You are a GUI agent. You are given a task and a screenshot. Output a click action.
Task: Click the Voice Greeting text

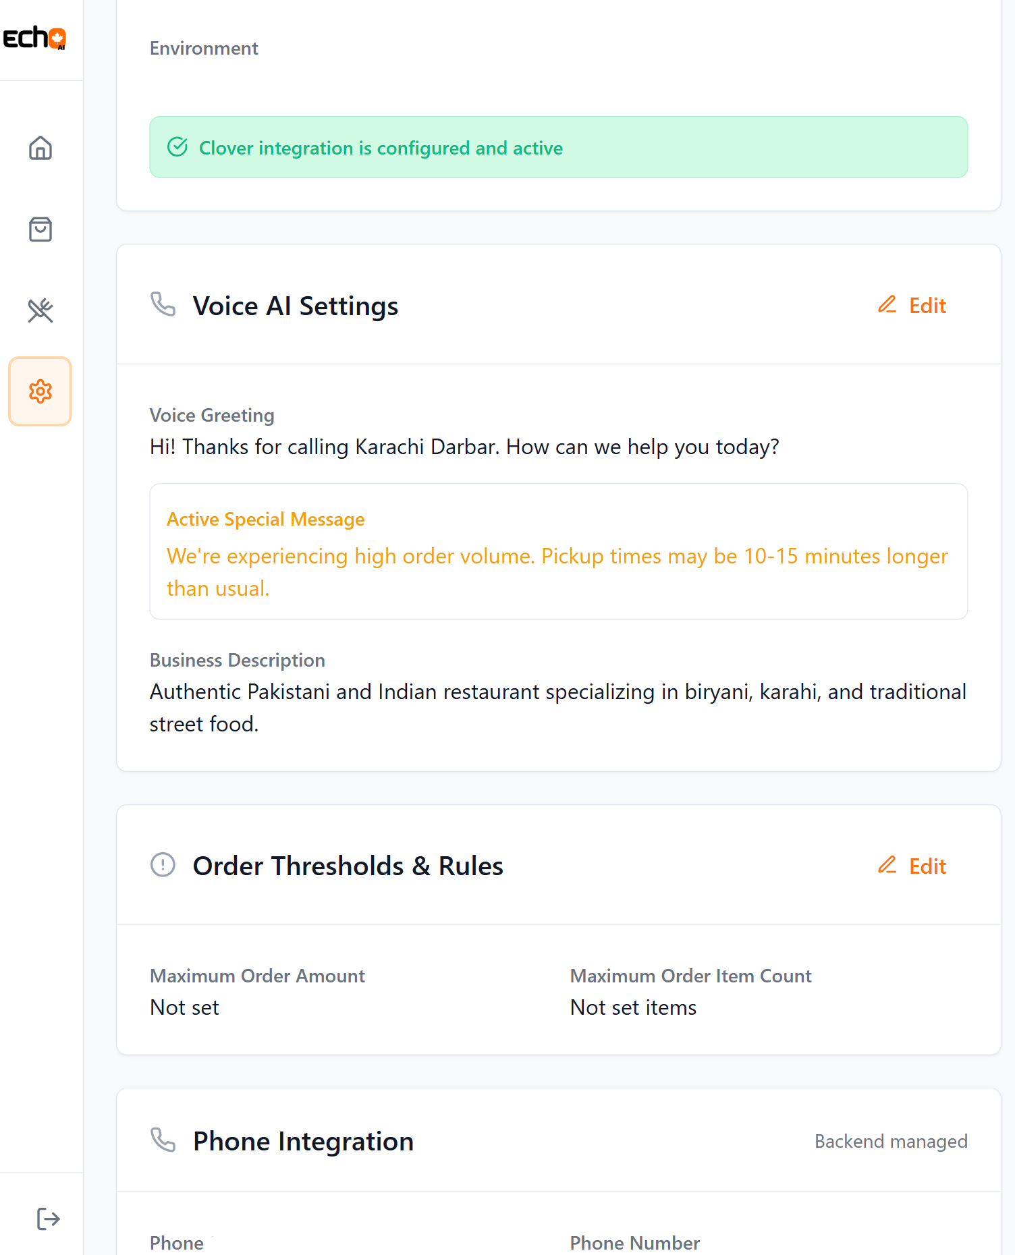[x=464, y=446]
